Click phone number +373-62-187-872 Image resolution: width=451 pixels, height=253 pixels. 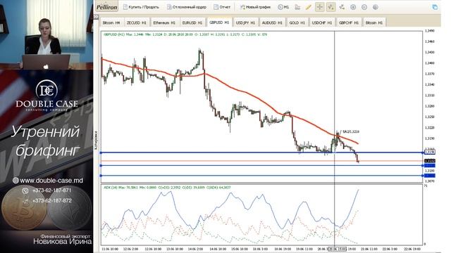tap(51, 200)
